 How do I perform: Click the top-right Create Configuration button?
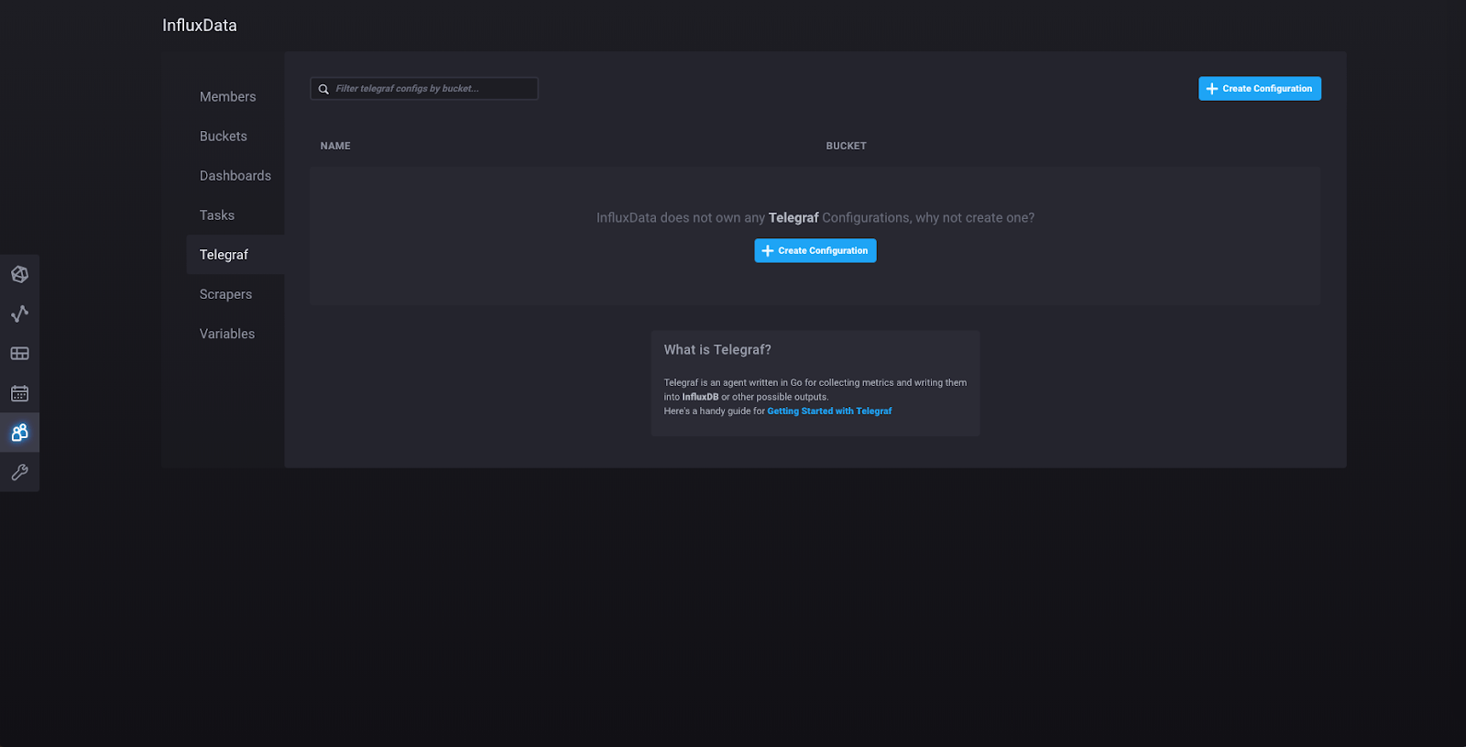[1259, 88]
